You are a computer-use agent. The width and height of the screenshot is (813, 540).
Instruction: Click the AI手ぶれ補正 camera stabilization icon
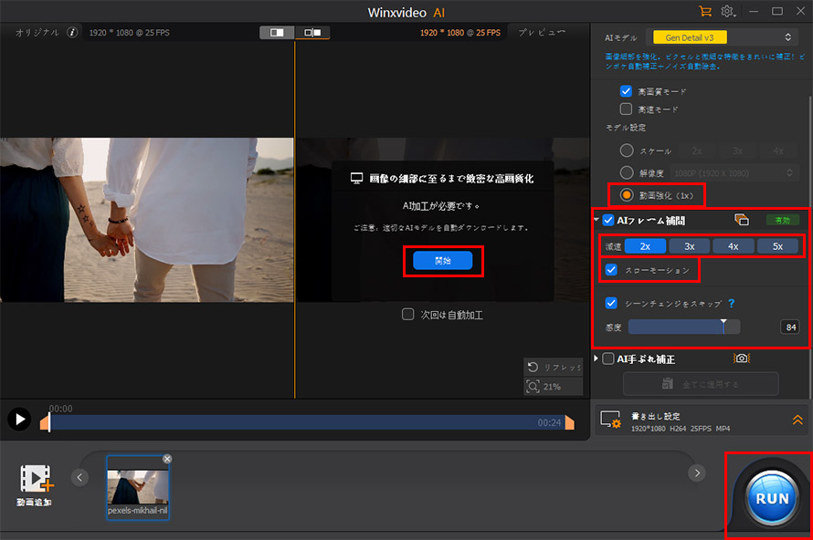point(742,358)
